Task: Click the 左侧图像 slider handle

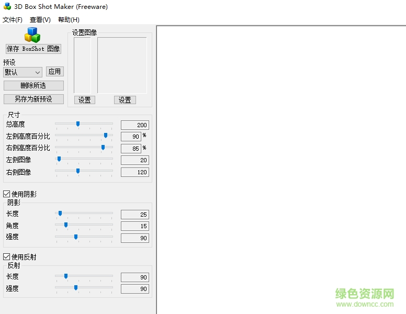Action: tap(59, 159)
